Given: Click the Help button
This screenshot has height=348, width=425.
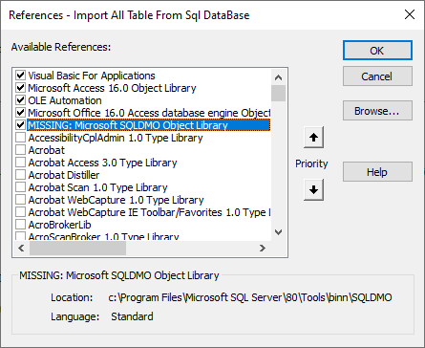Looking at the screenshot, I should (377, 172).
